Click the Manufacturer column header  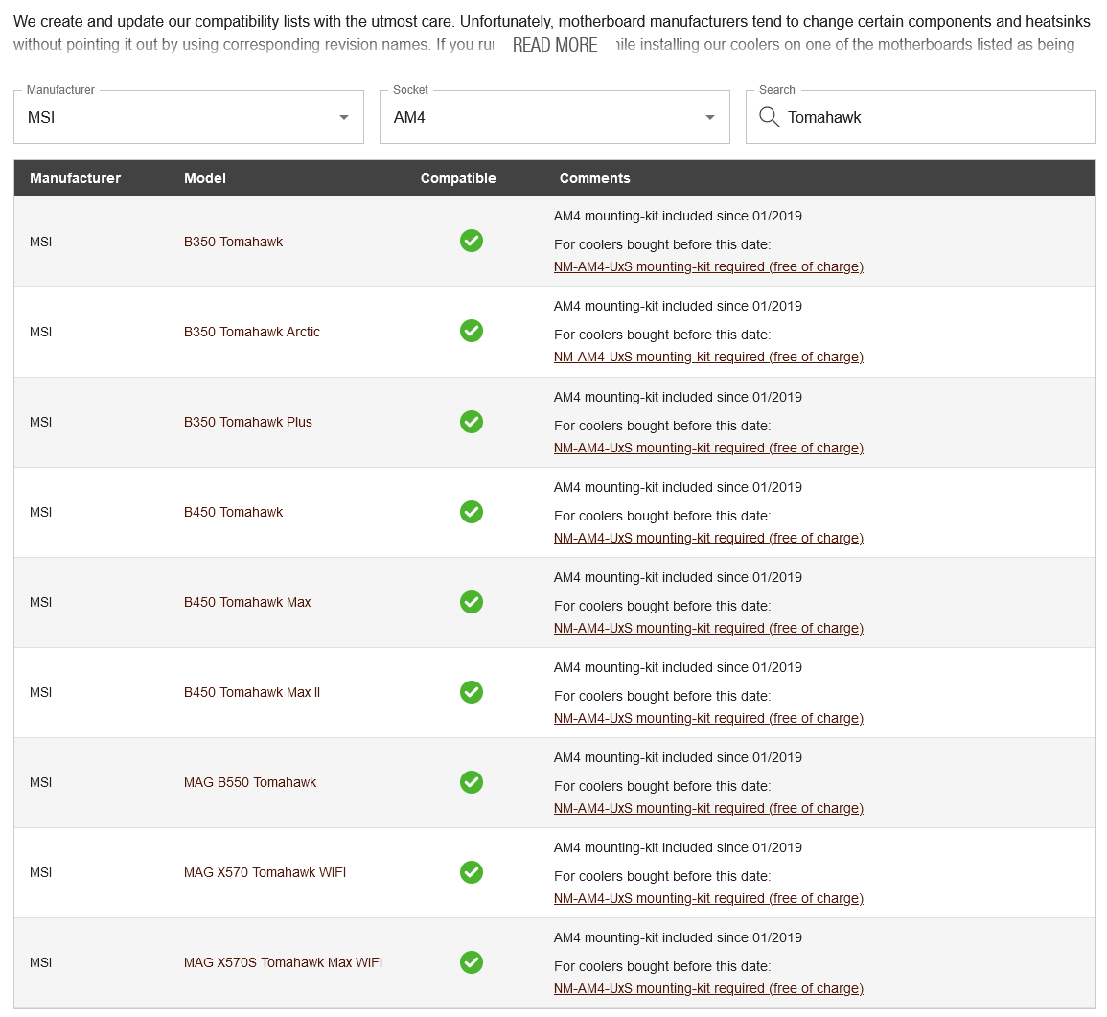tap(75, 178)
